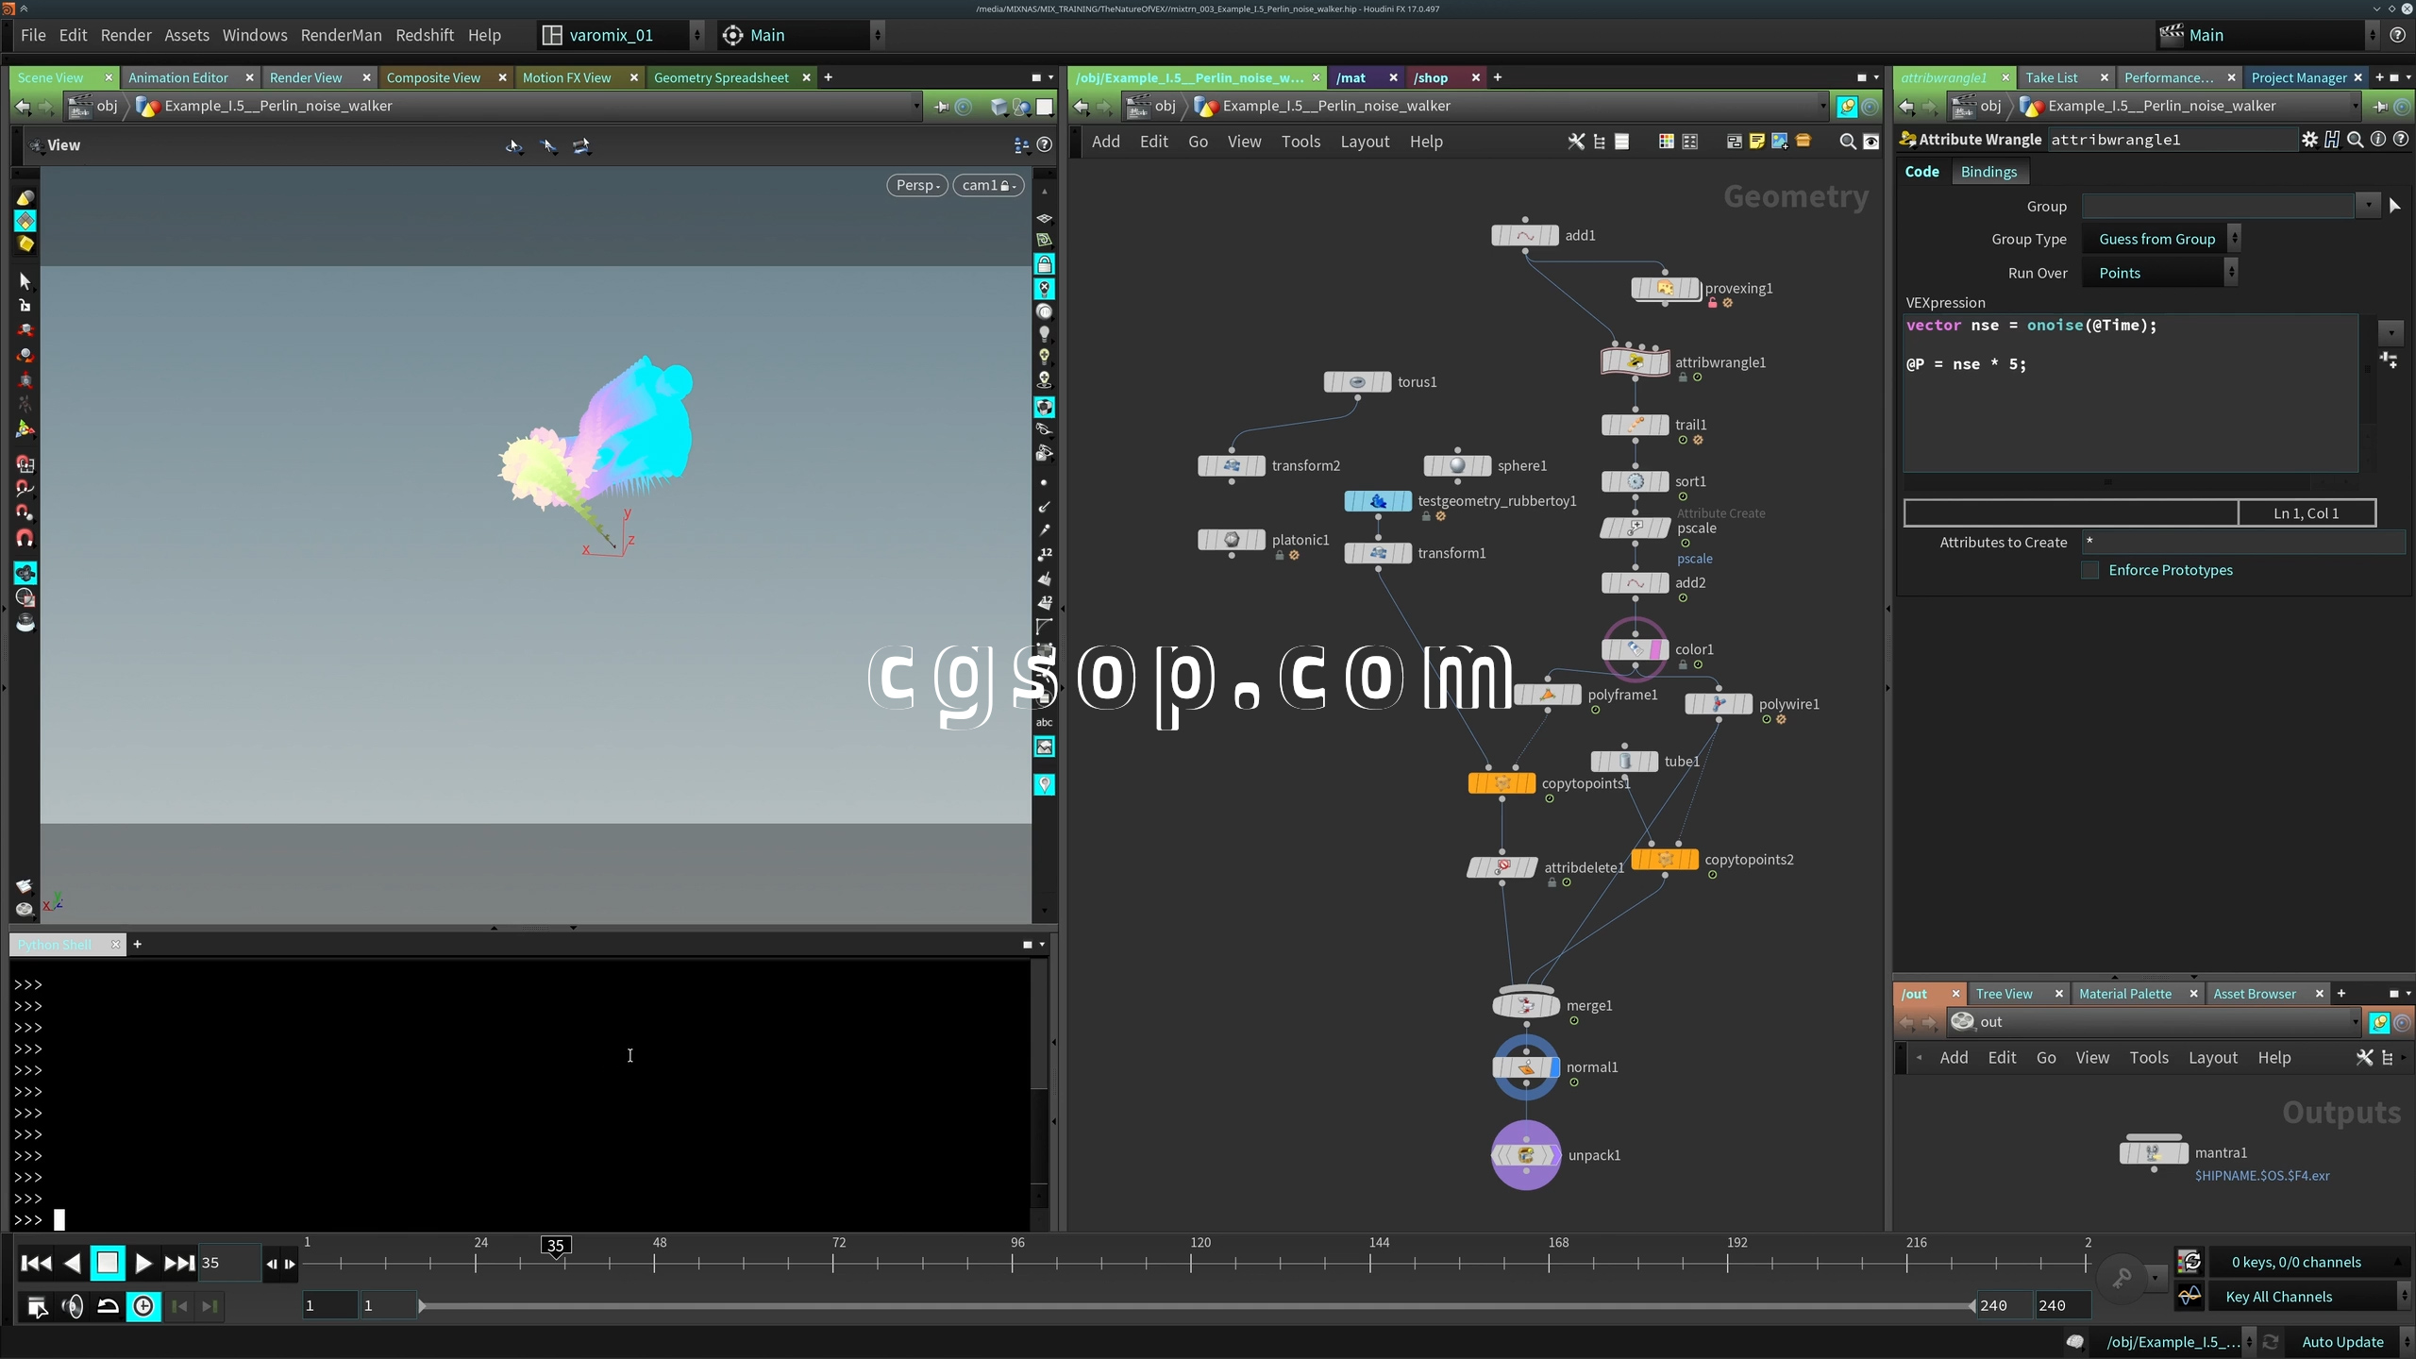Click the Attributes to Create field
This screenshot has height=1359, width=2416.
(x=2241, y=542)
